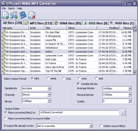This screenshot has height=131, width=138.
Task: Click the Add folder toolbar icon
Action: [x=14, y=15]
